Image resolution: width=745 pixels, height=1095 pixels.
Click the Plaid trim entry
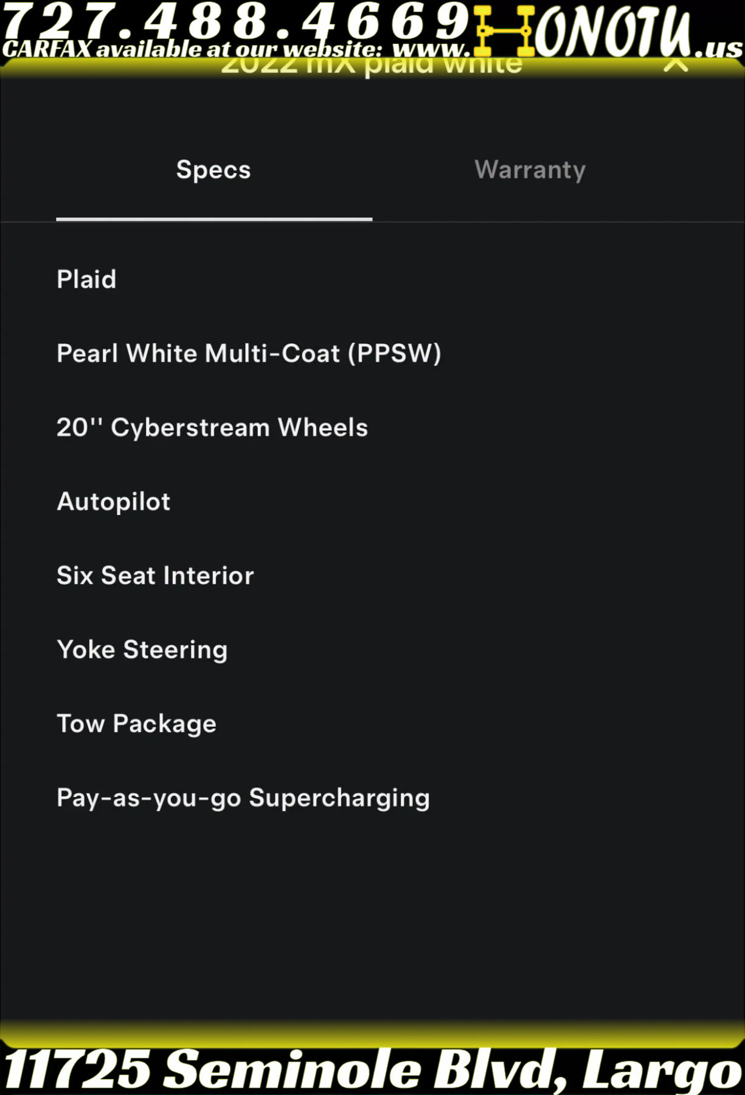tap(86, 279)
